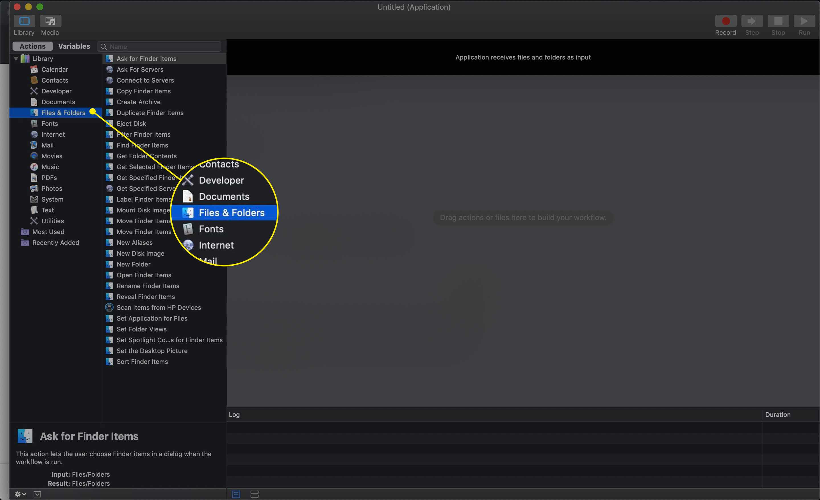Select Files & Folders in popup menu
Screen dimensions: 820x500
[231, 212]
